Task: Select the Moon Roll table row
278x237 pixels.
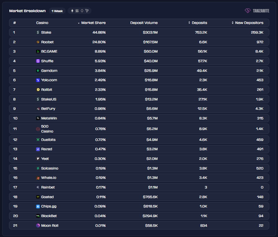Action: tap(139, 225)
